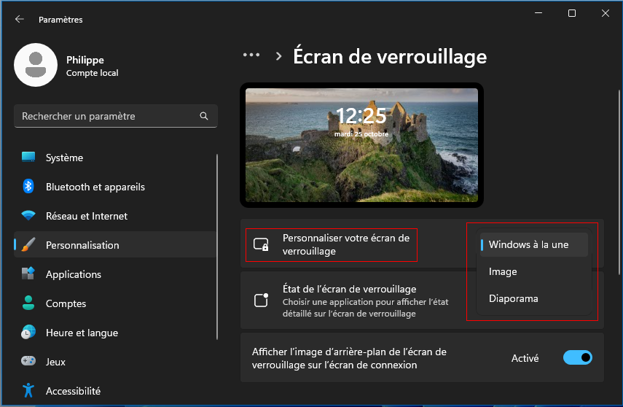The height and width of the screenshot is (407, 623).
Task: Click the Écran de verrouillage heading
Action: tap(390, 56)
